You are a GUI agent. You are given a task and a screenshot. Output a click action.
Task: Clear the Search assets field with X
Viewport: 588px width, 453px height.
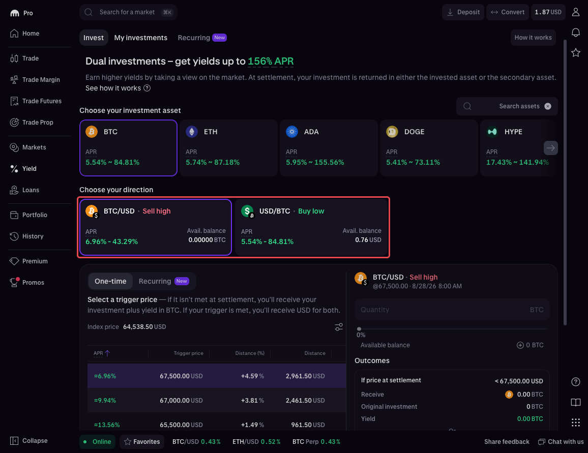click(548, 106)
